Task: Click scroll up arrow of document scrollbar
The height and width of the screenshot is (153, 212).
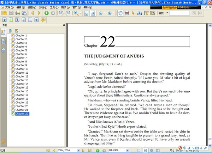Action: pyautogui.click(x=210, y=25)
